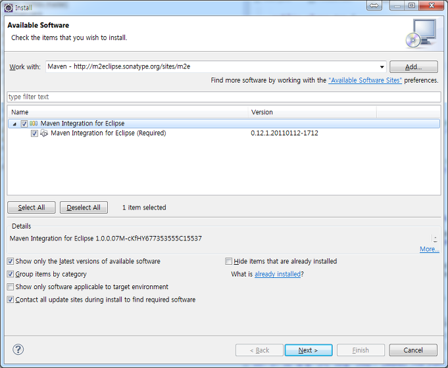Click the 1 item selected label
Screen dimensions: 448x368
coord(144,207)
